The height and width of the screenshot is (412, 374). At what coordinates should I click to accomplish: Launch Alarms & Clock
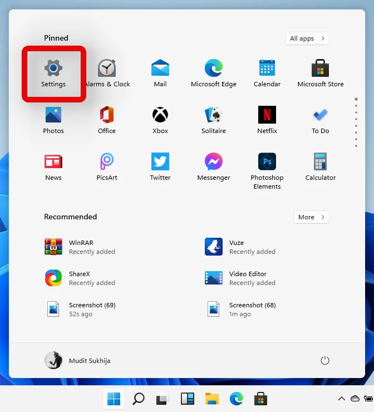pos(107,73)
